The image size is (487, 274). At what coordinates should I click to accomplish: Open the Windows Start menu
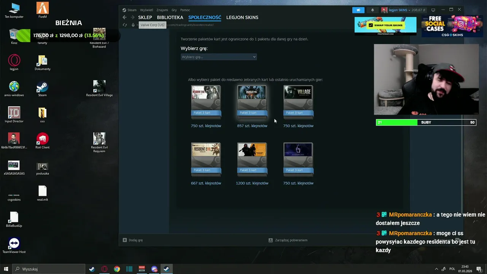pos(6,269)
